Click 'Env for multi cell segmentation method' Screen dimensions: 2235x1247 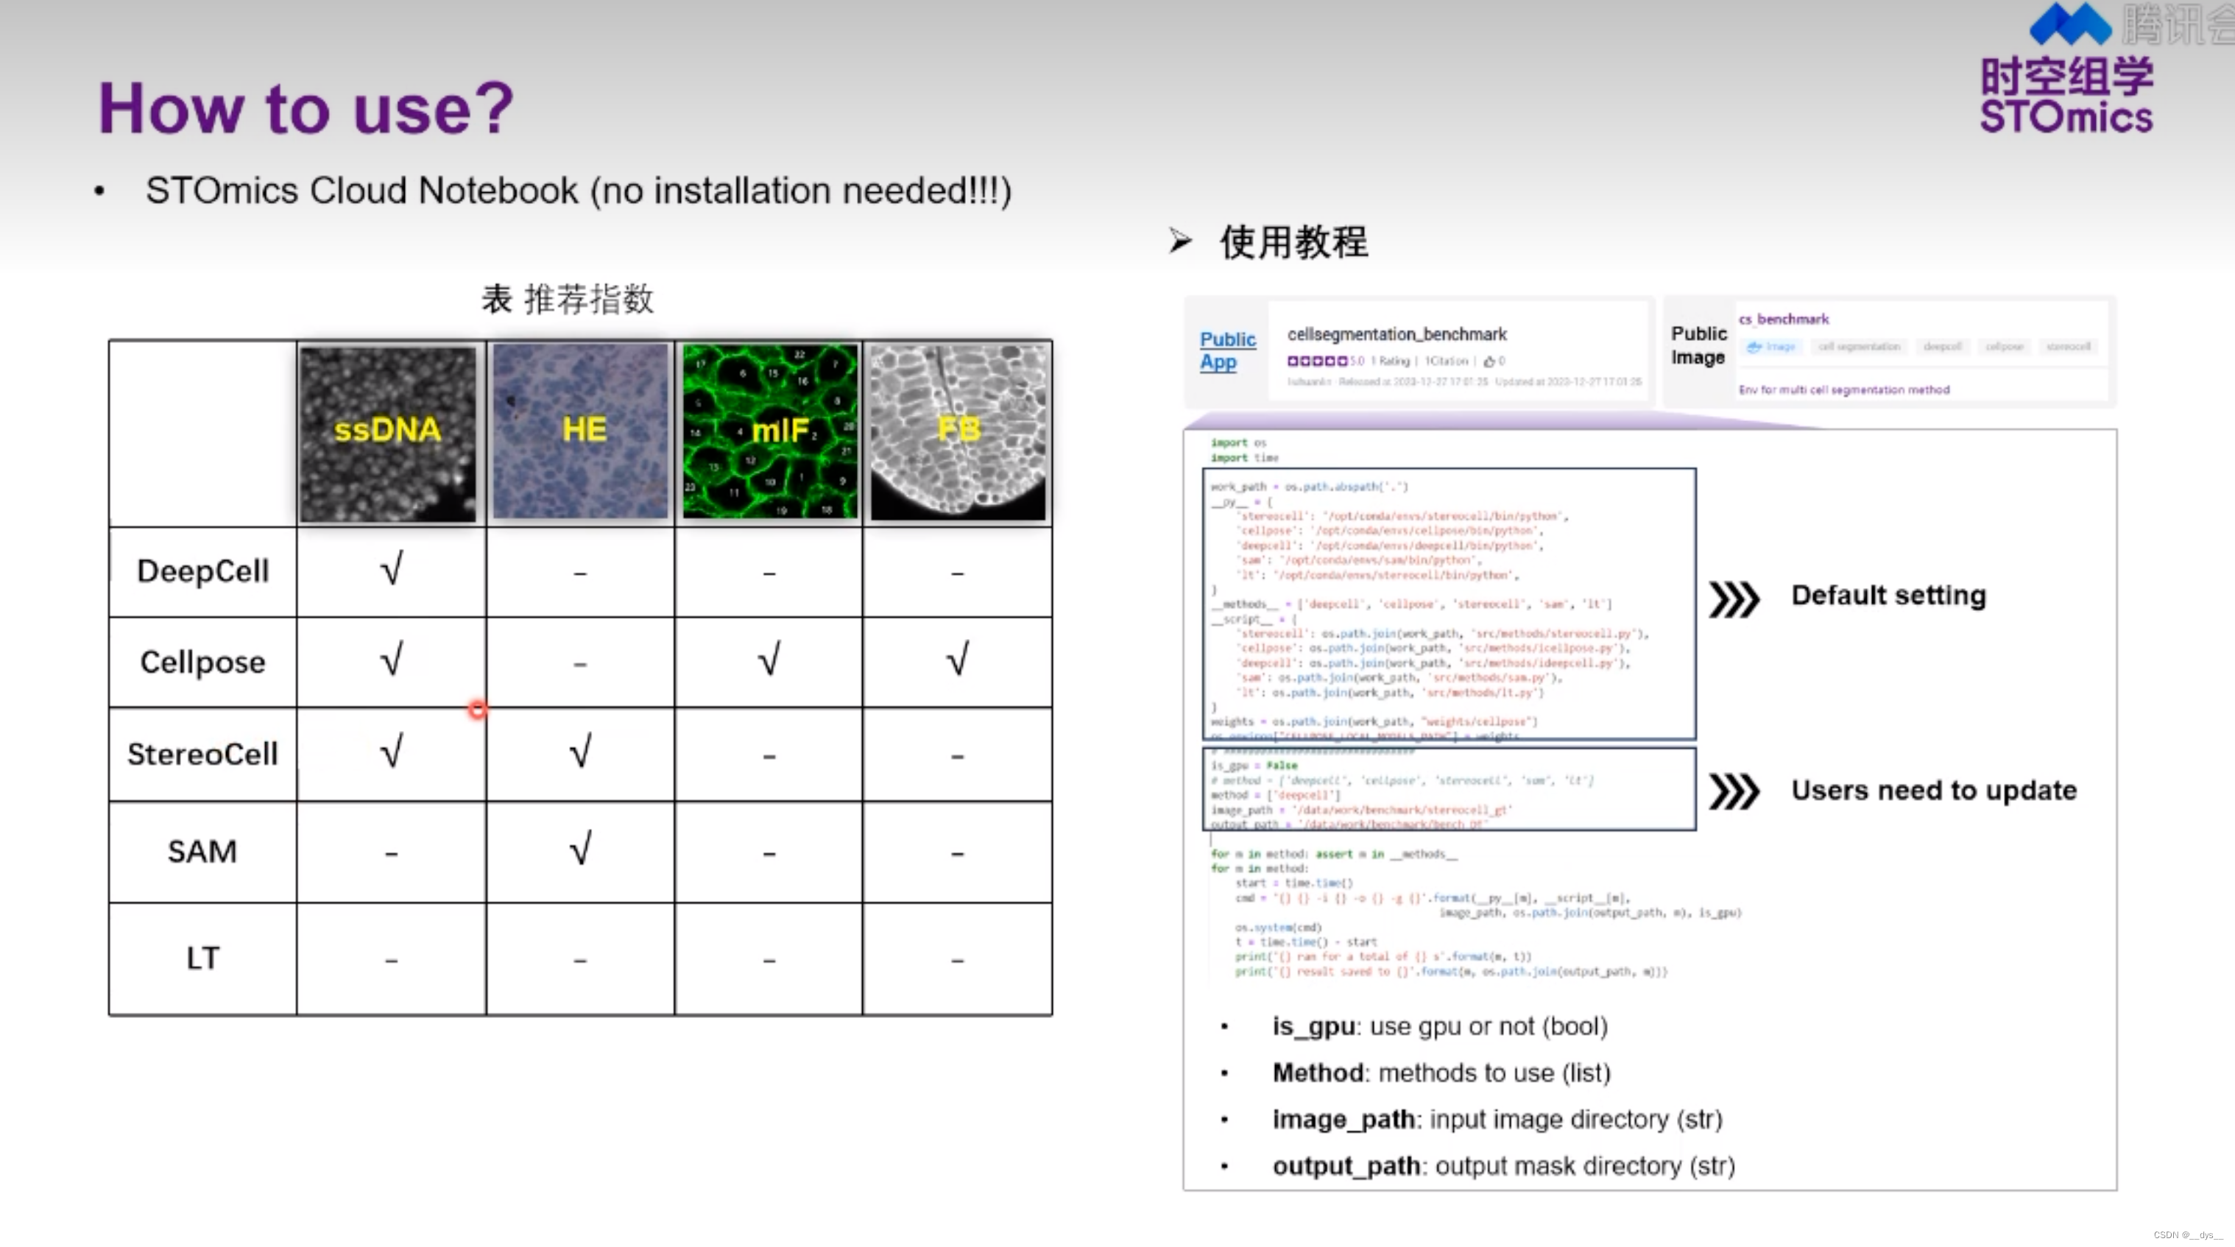coord(1843,389)
